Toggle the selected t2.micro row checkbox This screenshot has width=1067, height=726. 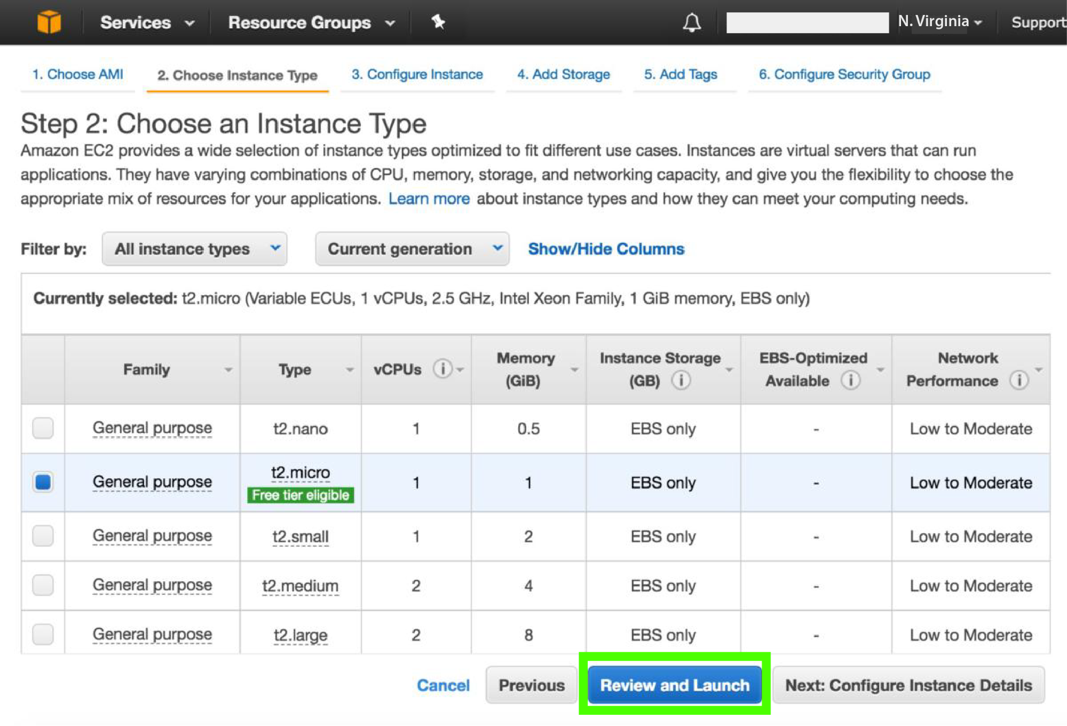(x=43, y=482)
